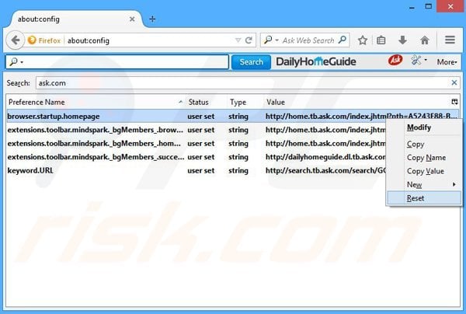Click the value http://search.tb.ask.com/search/G...
This screenshot has width=466, height=314.
click(x=325, y=170)
